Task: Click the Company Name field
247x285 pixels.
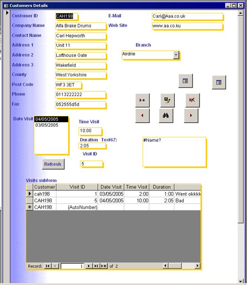Action: (x=80, y=26)
